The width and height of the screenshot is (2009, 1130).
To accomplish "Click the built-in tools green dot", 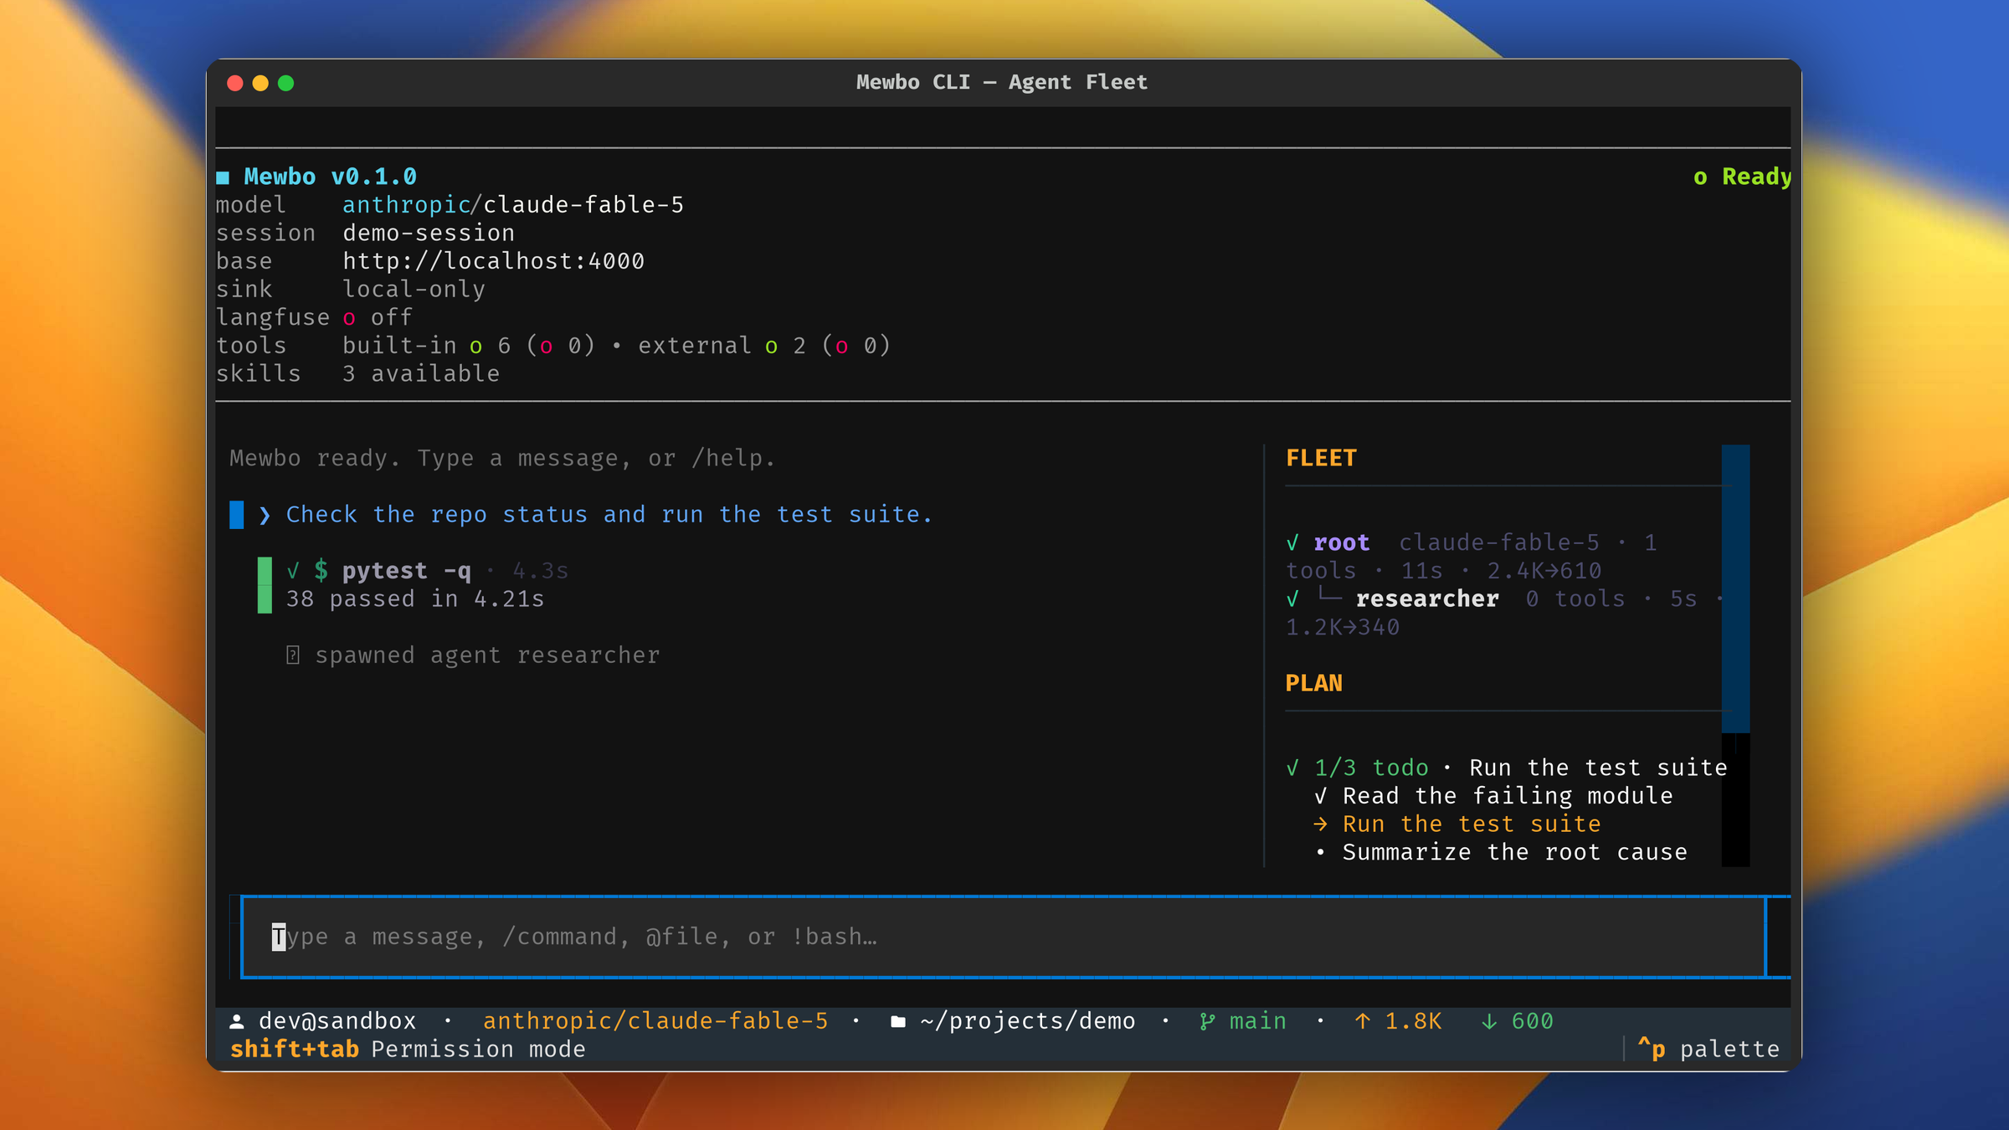I will coord(476,347).
